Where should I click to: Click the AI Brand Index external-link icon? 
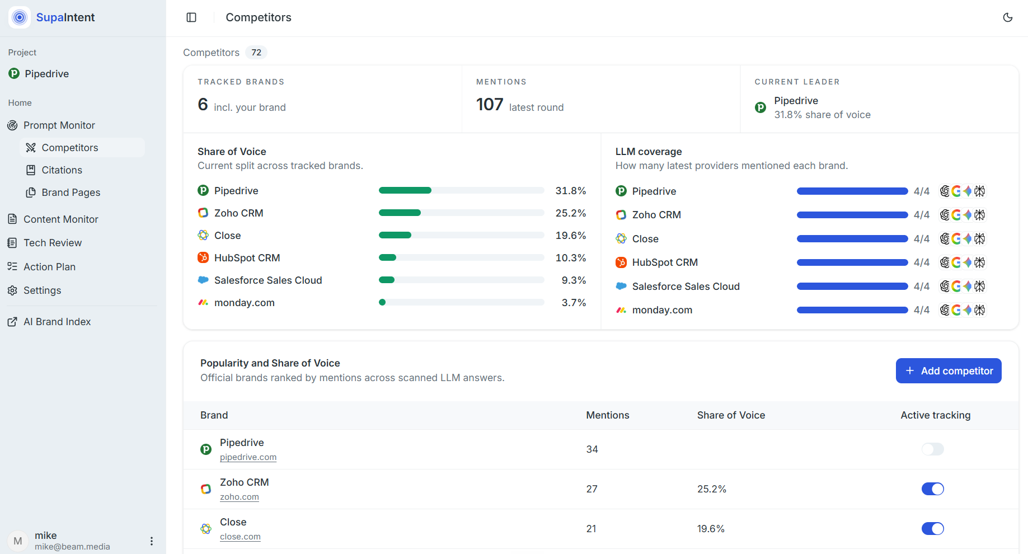tap(12, 322)
